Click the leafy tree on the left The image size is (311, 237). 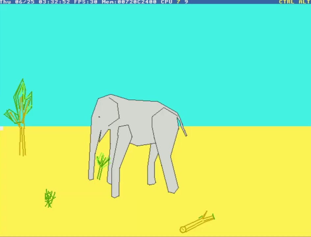[18, 118]
